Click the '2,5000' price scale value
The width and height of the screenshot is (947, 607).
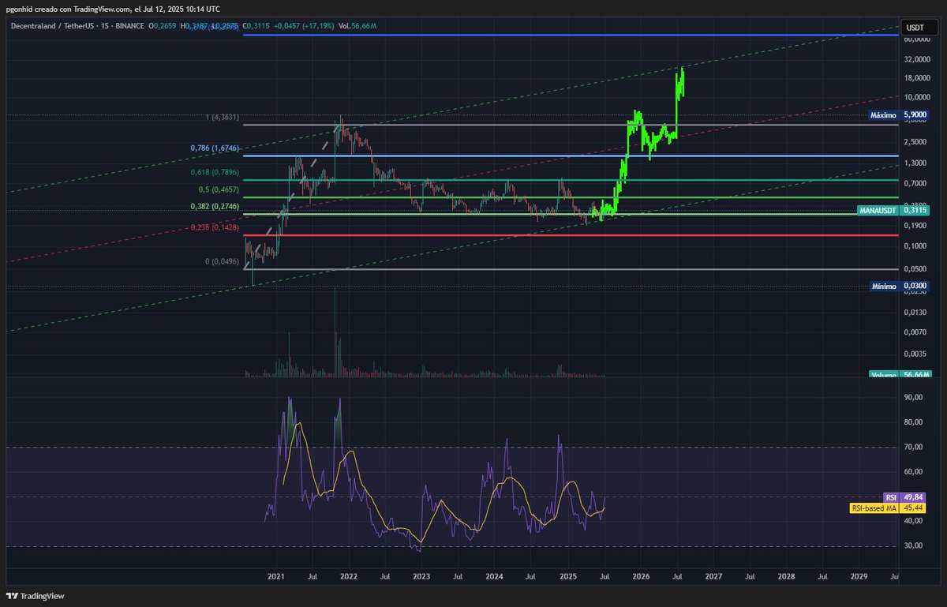coord(915,142)
